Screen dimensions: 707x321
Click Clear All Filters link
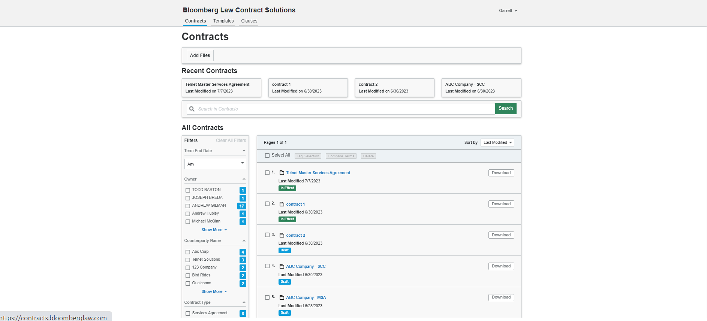[231, 140]
